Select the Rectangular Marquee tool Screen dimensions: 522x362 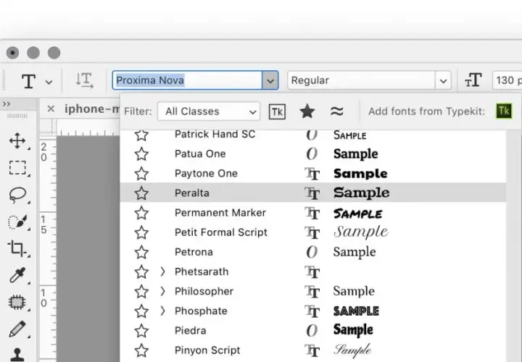pyautogui.click(x=17, y=168)
